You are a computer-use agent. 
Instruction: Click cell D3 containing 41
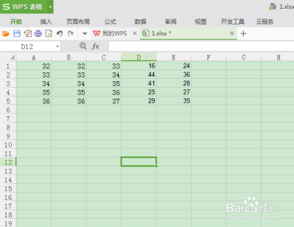point(139,84)
